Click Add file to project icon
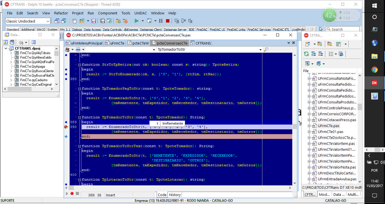This screenshot has height=204, width=385. tap(118, 21)
